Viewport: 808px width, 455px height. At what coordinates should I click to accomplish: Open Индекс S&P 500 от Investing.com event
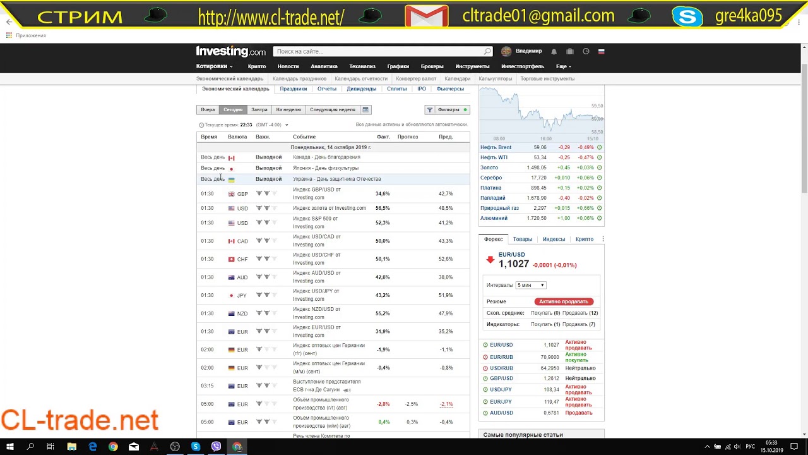pyautogui.click(x=317, y=222)
